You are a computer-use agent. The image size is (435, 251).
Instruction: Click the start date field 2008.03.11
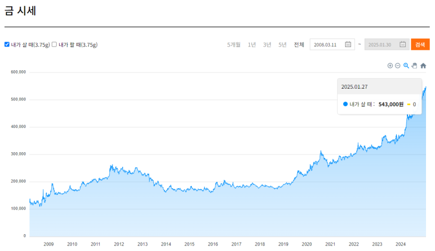[x=332, y=44]
